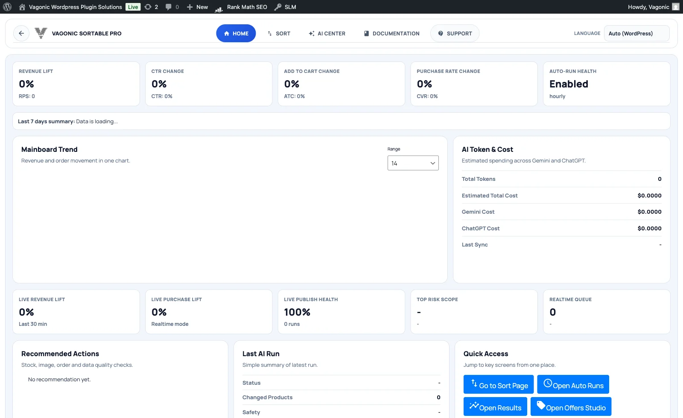Click the WordPress logo icon
683x418 pixels.
tap(7, 7)
